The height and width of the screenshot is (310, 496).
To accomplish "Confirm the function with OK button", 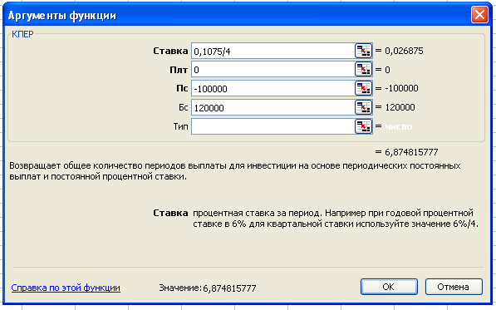I will pyautogui.click(x=389, y=287).
